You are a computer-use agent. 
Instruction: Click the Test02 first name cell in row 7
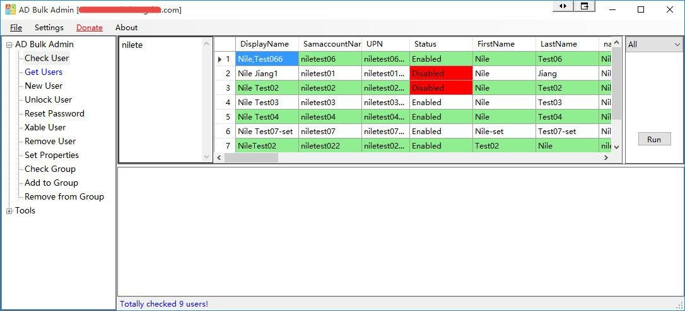click(504, 145)
